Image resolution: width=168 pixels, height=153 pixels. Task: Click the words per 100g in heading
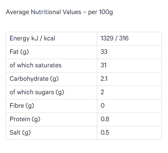click(x=100, y=12)
